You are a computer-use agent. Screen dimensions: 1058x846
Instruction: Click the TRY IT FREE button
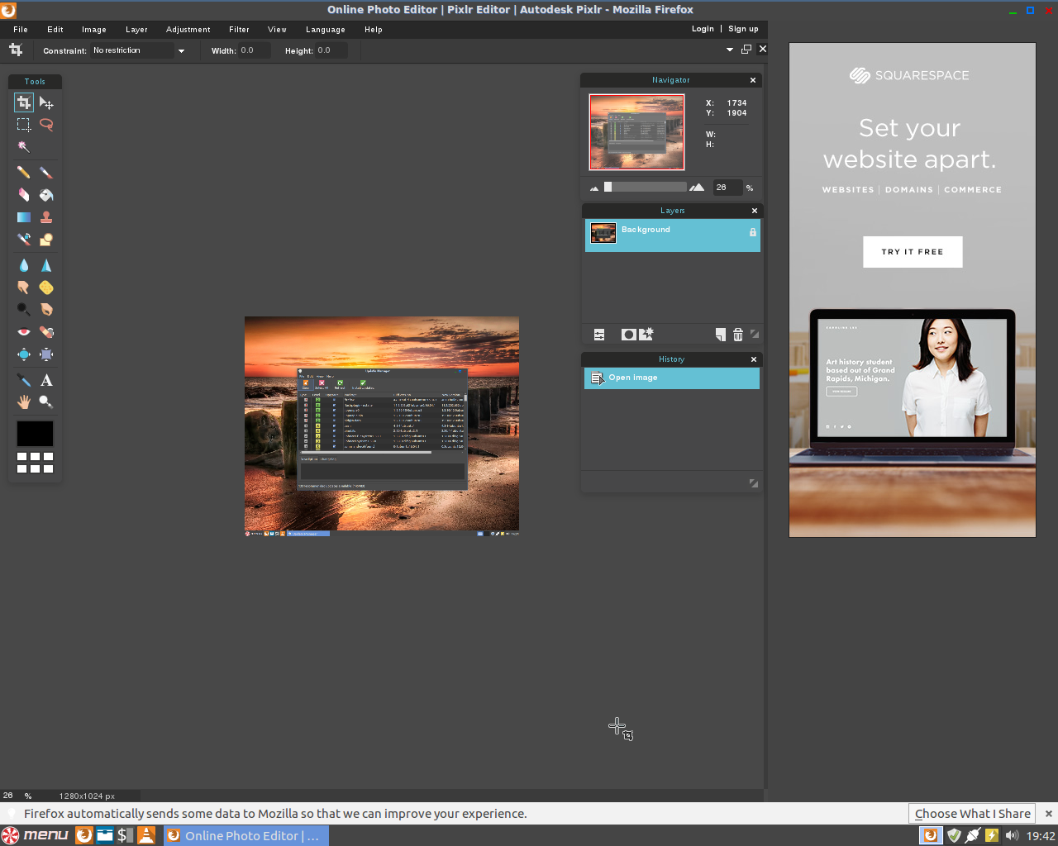tap(913, 252)
